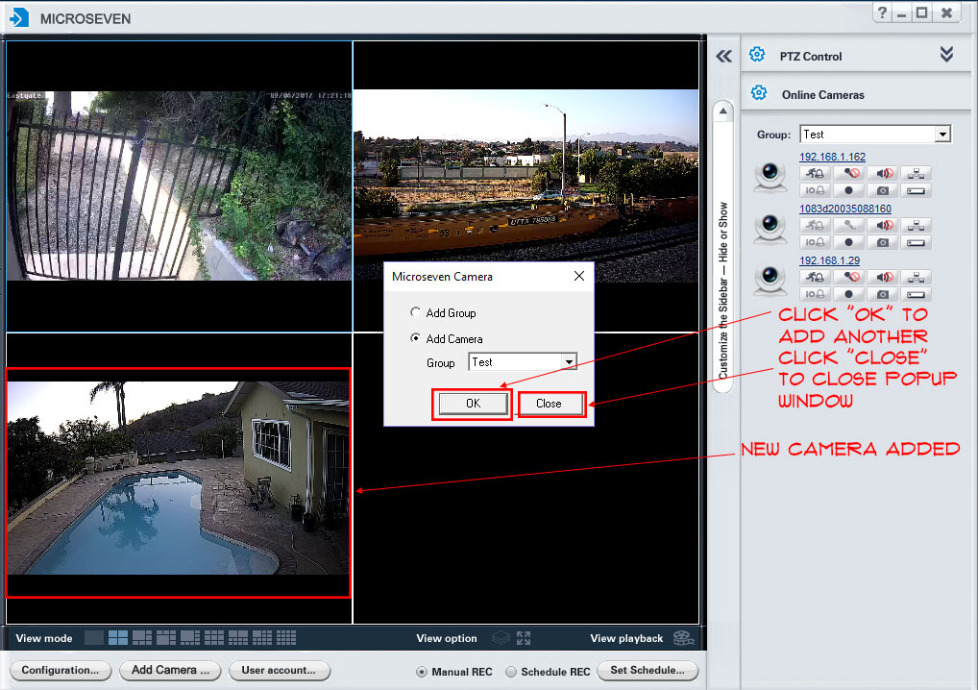Toggle IO alarm for camera 192.168.1.29
978x690 pixels.
click(x=815, y=294)
